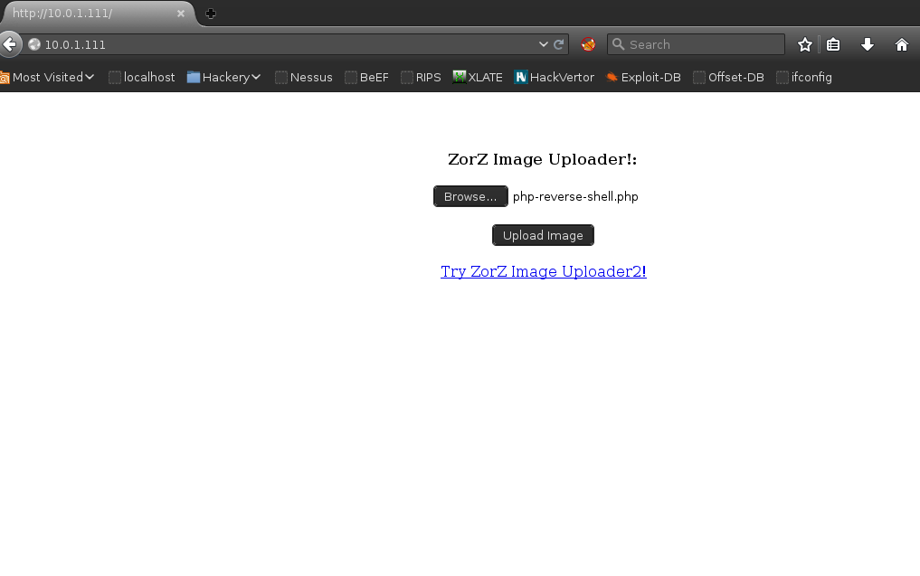Open a new browser tab
The image size is (920, 576).
(210, 14)
